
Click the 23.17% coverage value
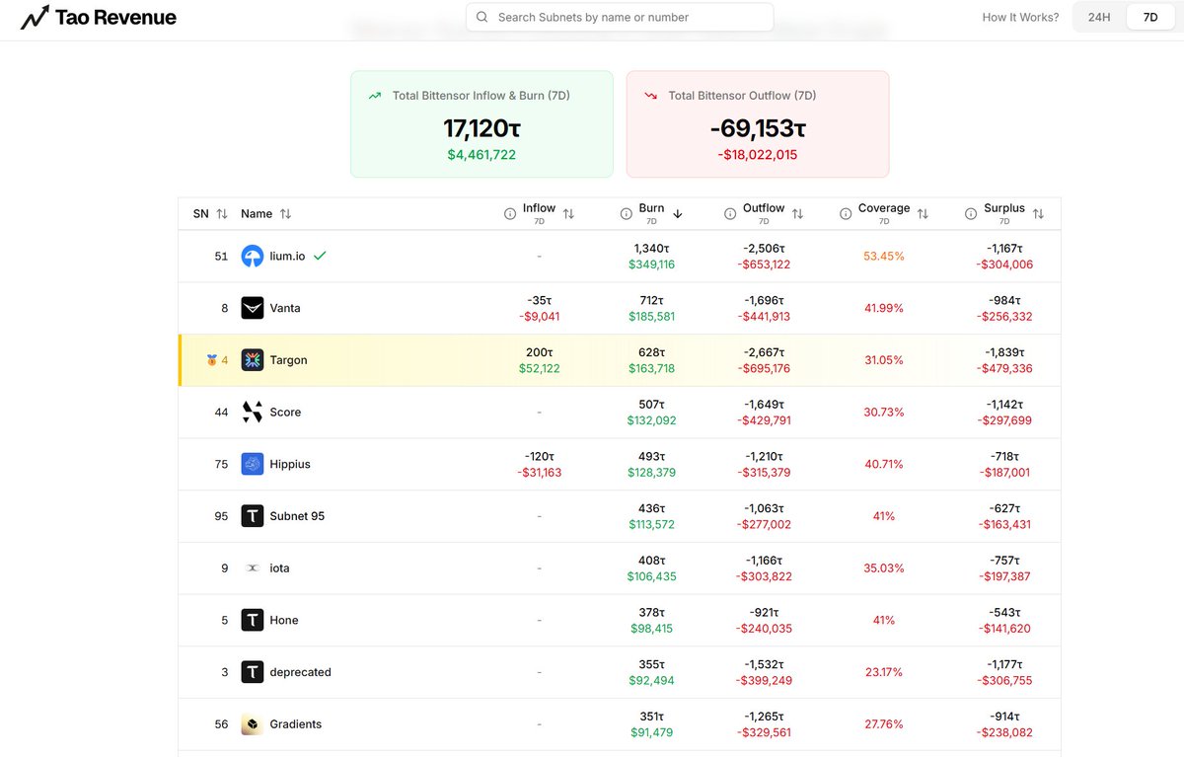click(884, 672)
